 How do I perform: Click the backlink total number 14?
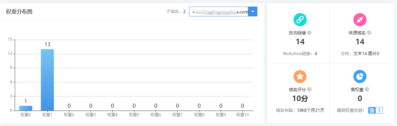click(300, 42)
